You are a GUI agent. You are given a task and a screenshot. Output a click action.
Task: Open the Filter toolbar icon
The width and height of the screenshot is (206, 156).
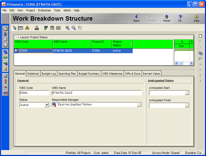pos(37,28)
